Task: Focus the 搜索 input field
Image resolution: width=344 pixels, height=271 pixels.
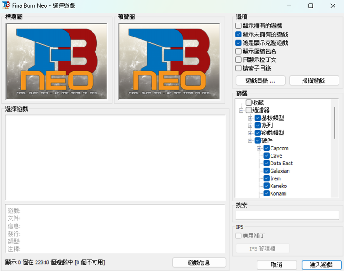Action: pos(287,215)
